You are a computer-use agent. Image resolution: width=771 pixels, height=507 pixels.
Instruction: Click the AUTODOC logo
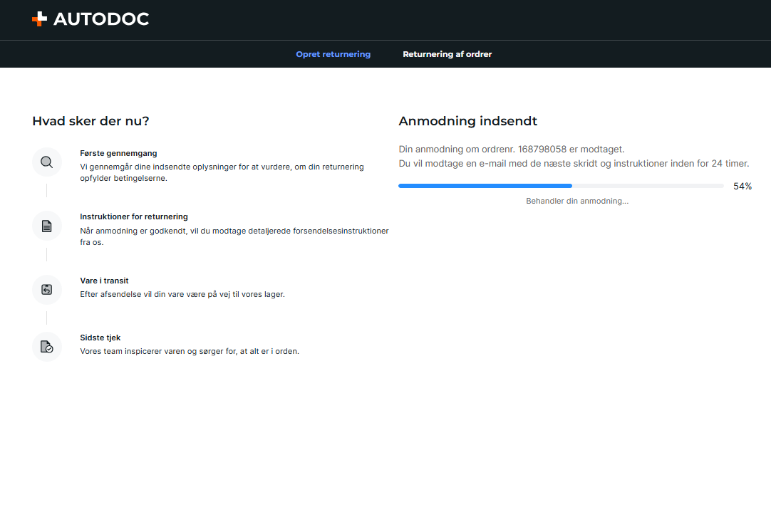coord(90,19)
